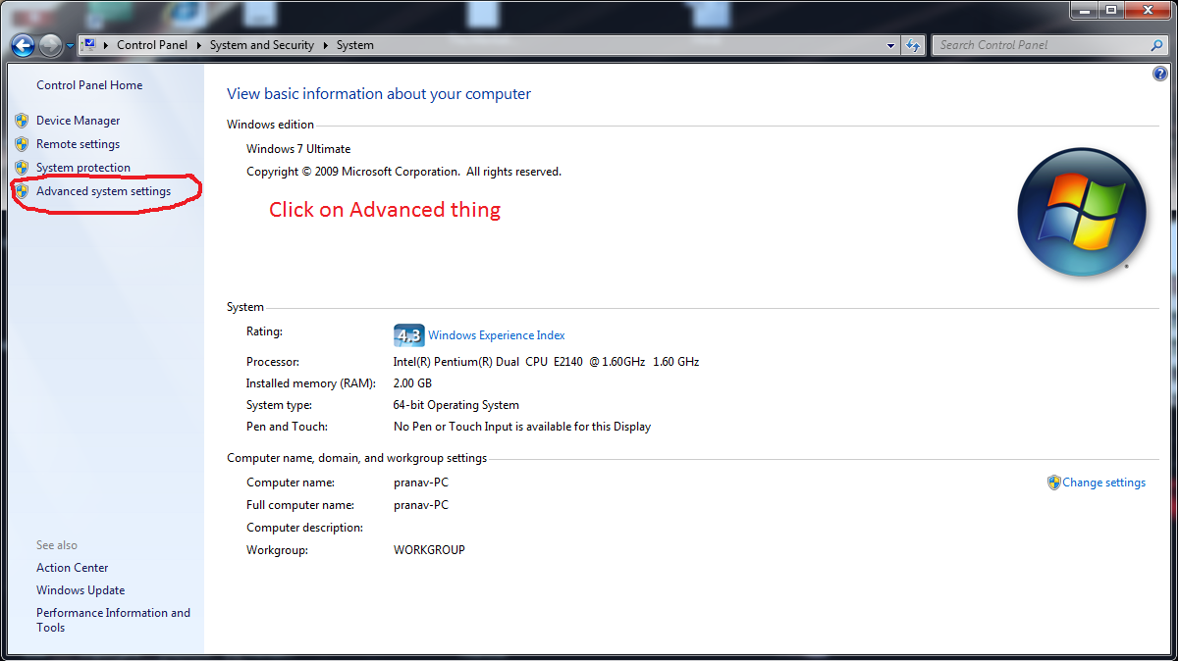Open System protection link
The width and height of the screenshot is (1179, 661).
83,168
